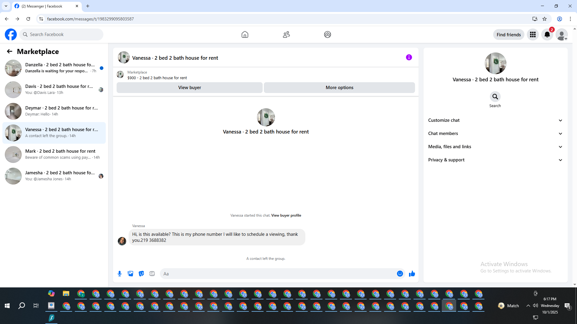Open the Friends icon in top navigation
577x324 pixels.
pyautogui.click(x=286, y=34)
